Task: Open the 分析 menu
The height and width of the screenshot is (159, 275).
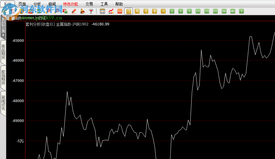Action: click(x=37, y=4)
